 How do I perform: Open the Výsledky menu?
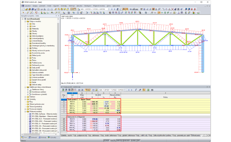(64, 6)
